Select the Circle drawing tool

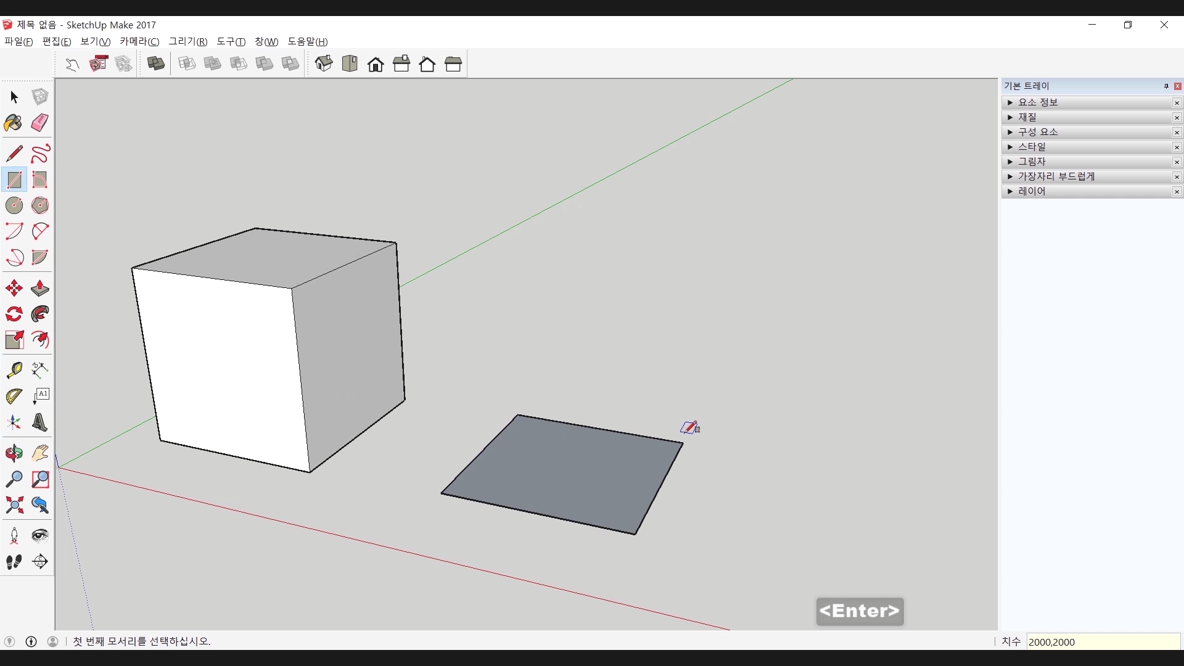click(x=14, y=205)
